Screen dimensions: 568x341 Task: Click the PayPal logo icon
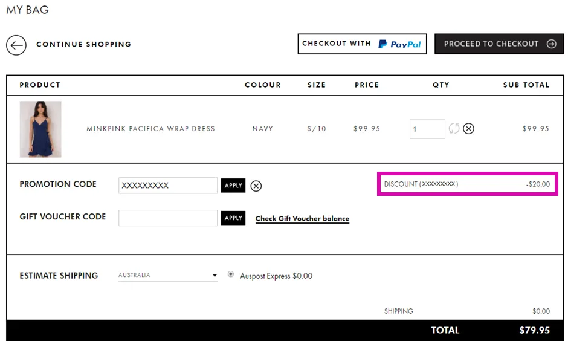point(399,44)
